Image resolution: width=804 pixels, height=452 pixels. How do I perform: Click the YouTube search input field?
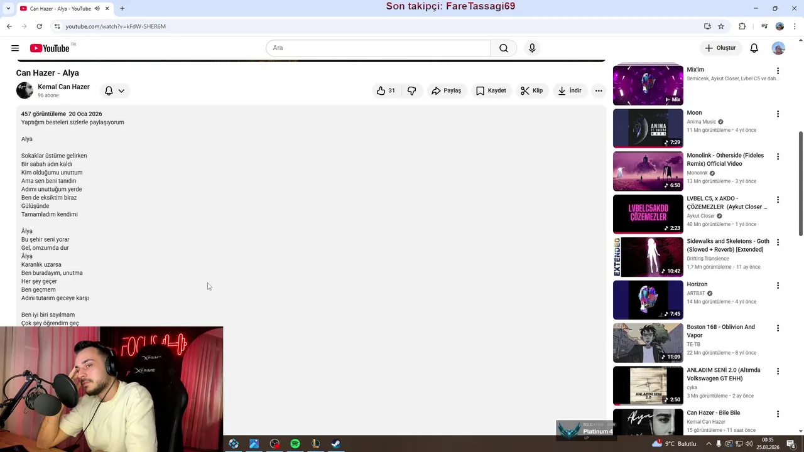[x=378, y=48]
